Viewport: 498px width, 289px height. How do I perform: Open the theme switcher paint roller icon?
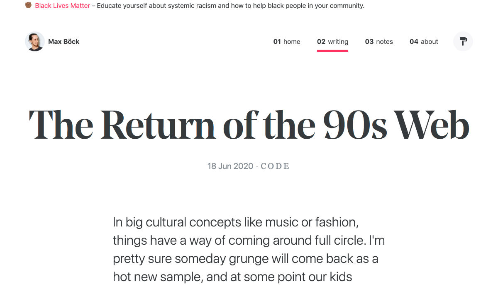point(463,41)
